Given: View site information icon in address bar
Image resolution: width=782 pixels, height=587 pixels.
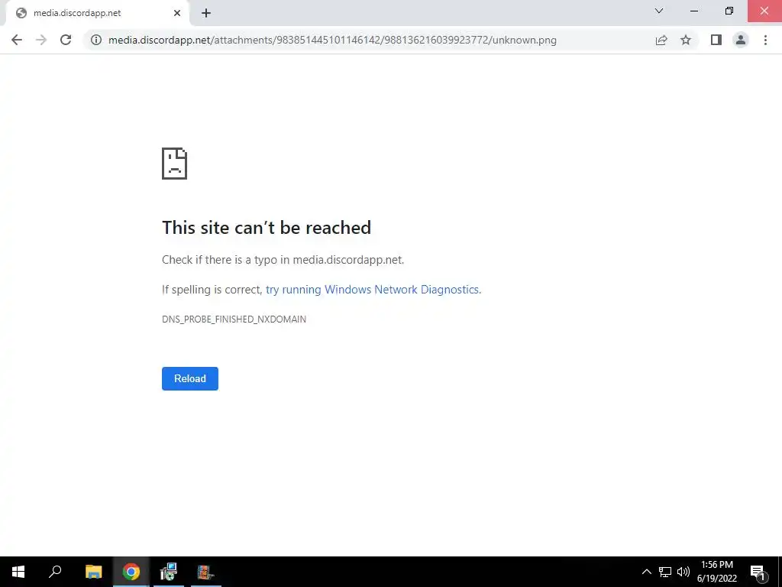Looking at the screenshot, I should tap(96, 40).
